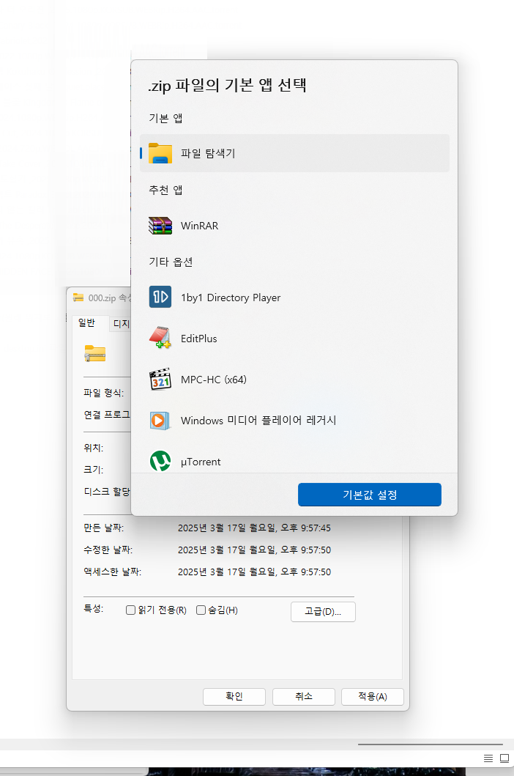Click the 액세스한 날짜: label
514x776 pixels.
click(112, 572)
